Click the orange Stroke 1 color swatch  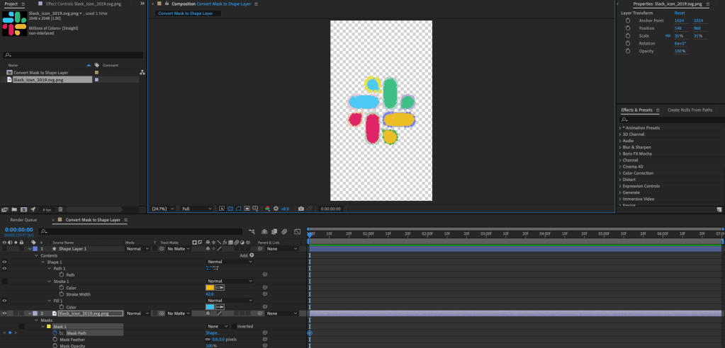click(210, 288)
